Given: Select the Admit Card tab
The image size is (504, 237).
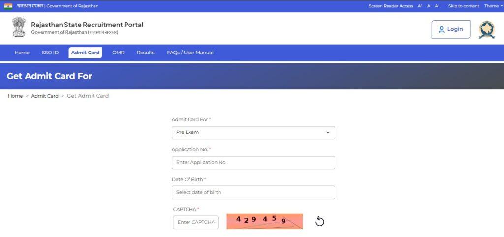Looking at the screenshot, I should (x=85, y=53).
